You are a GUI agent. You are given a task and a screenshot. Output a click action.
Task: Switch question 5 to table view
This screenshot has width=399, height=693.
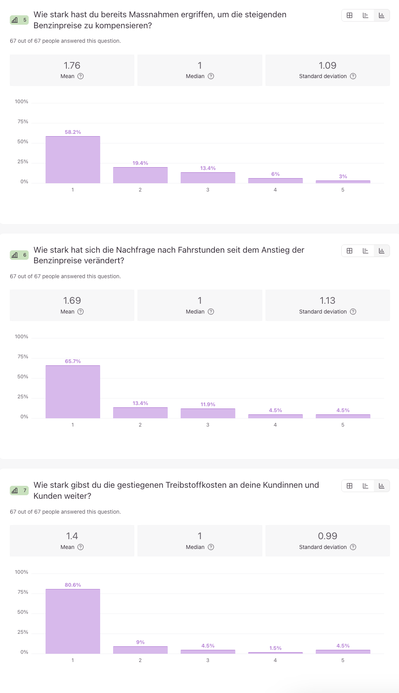click(349, 15)
